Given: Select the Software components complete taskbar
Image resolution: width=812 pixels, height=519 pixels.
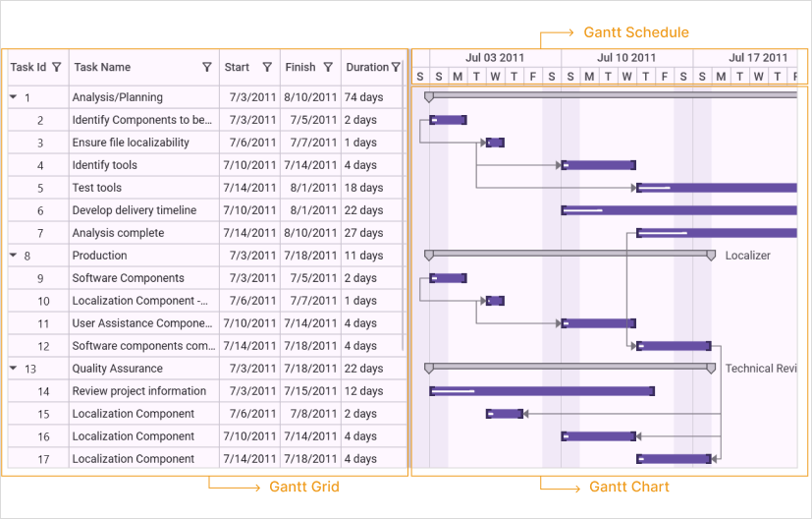Looking at the screenshot, I should pos(675,346).
